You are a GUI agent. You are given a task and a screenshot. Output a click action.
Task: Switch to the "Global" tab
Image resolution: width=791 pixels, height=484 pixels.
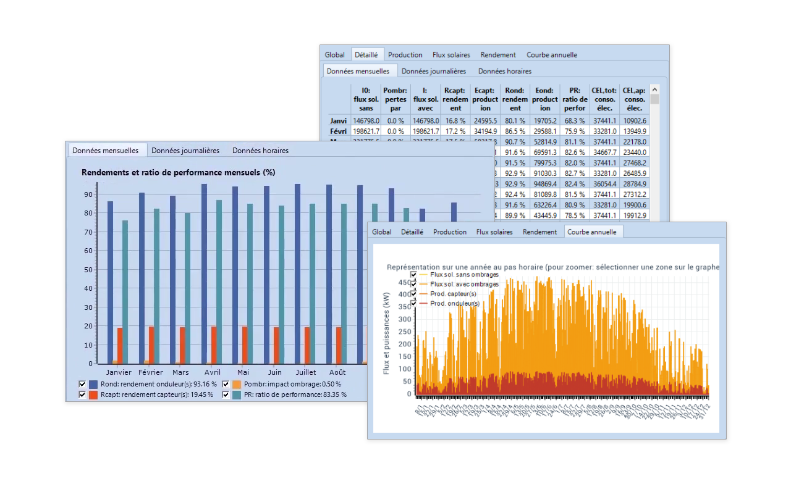[x=381, y=232]
